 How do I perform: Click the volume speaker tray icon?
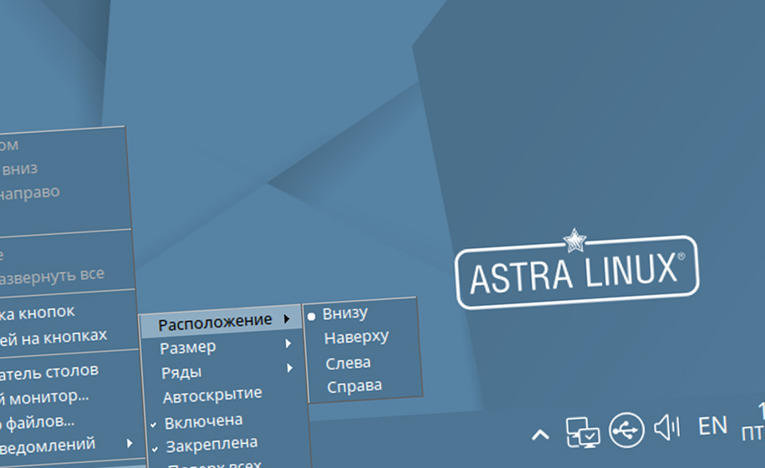[667, 427]
